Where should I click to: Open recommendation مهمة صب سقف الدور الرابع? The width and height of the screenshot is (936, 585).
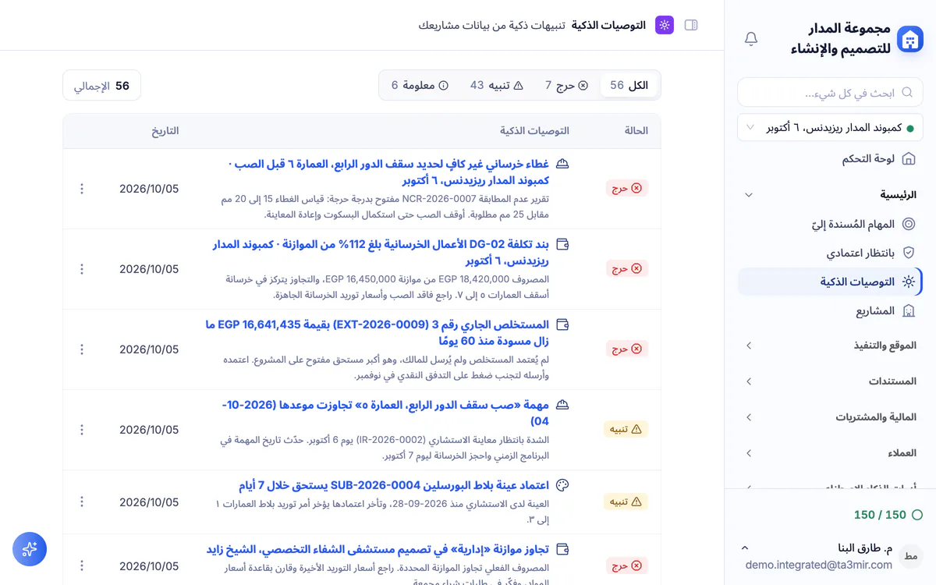coord(385,413)
